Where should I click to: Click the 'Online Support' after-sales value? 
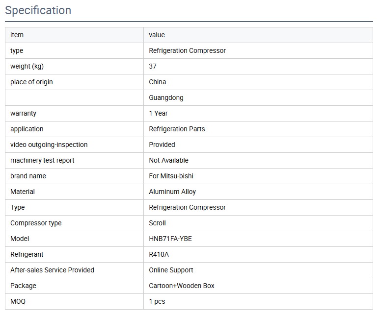[171, 270]
